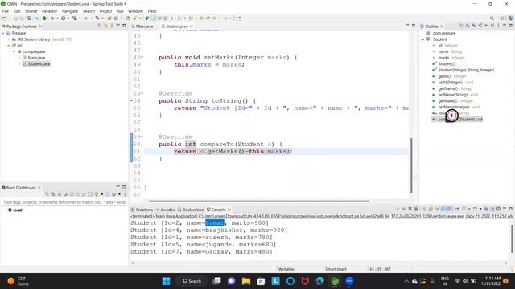Close the Boot Dashboard view

39,188
